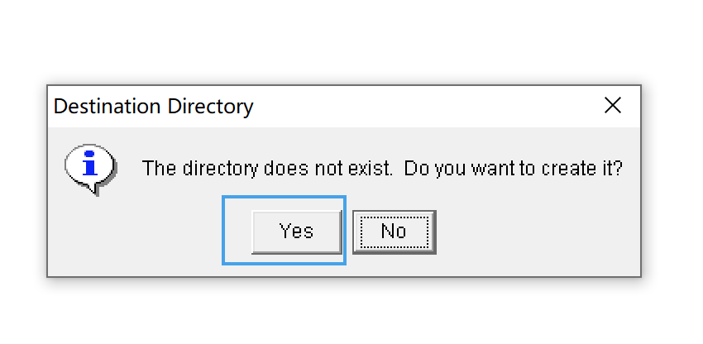Image resolution: width=703 pixels, height=344 pixels.
Task: Confirm directory creation with Yes
Action: (296, 232)
